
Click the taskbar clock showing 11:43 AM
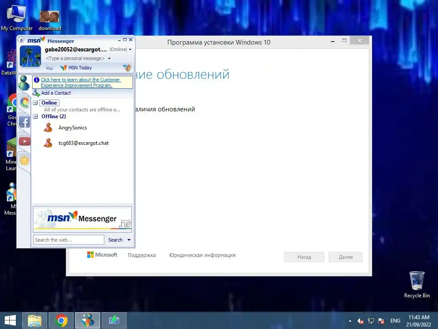419,321
